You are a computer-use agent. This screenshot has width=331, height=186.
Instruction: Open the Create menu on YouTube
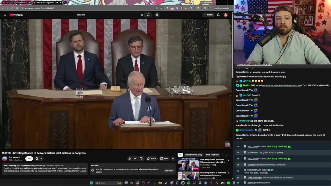coord(208,15)
